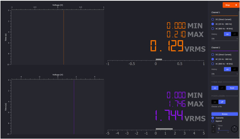The image size is (240, 139).
Task: Increase timer with the plus button
Action: click(214, 126)
